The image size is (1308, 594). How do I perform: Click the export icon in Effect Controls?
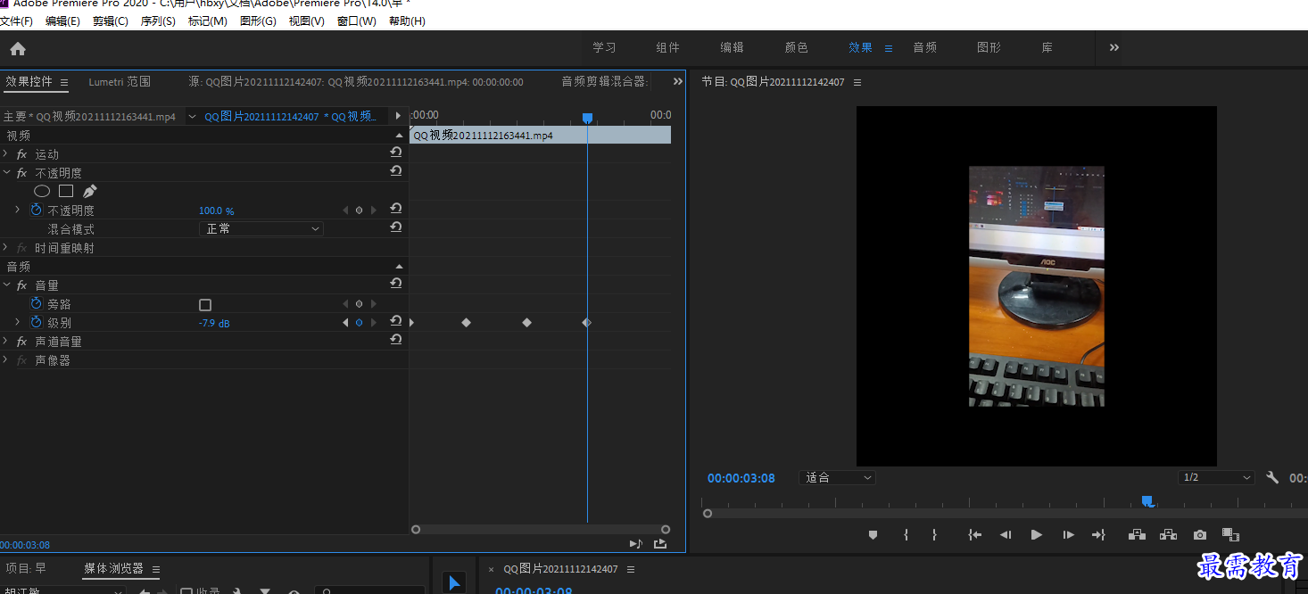pyautogui.click(x=660, y=543)
